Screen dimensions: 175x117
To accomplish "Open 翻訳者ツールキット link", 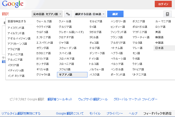I will click(60, 99).
